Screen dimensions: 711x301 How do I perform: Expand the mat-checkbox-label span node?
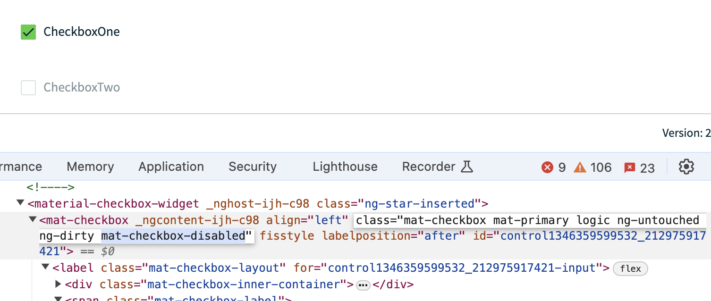(58, 299)
